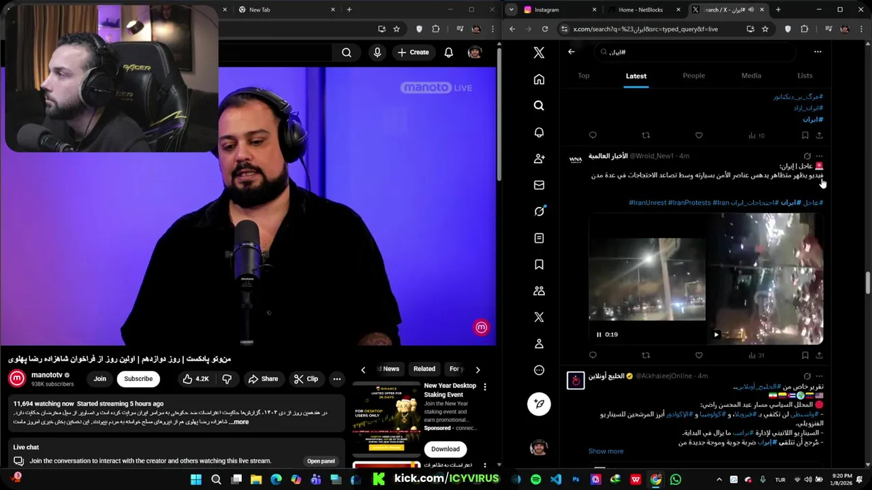Pause the video in the X post
This screenshot has width=872, height=490.
[x=599, y=334]
